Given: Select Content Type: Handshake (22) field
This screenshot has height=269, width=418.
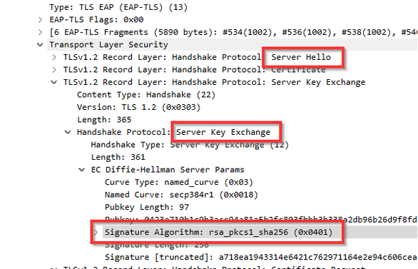Looking at the screenshot, I should (x=146, y=95).
